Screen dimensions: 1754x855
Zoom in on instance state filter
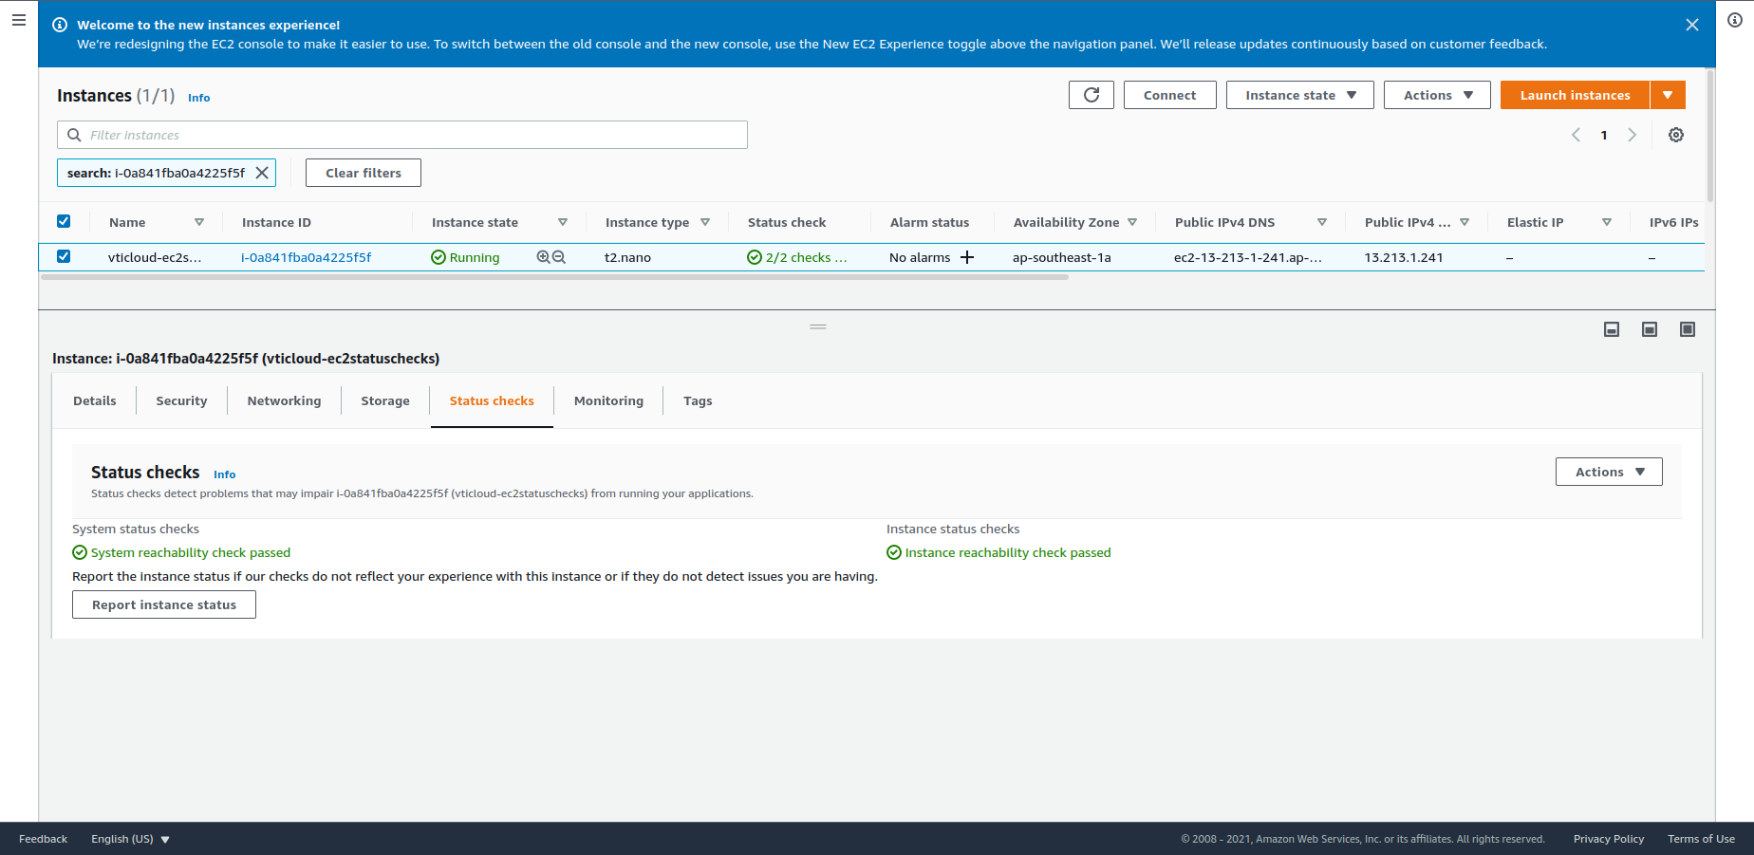pyautogui.click(x=543, y=257)
